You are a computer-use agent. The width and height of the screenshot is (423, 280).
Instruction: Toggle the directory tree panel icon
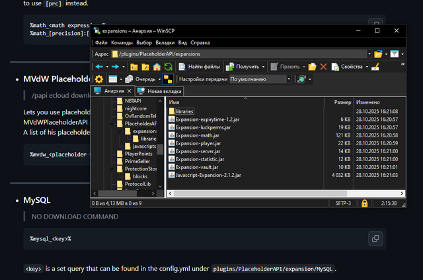168,79
